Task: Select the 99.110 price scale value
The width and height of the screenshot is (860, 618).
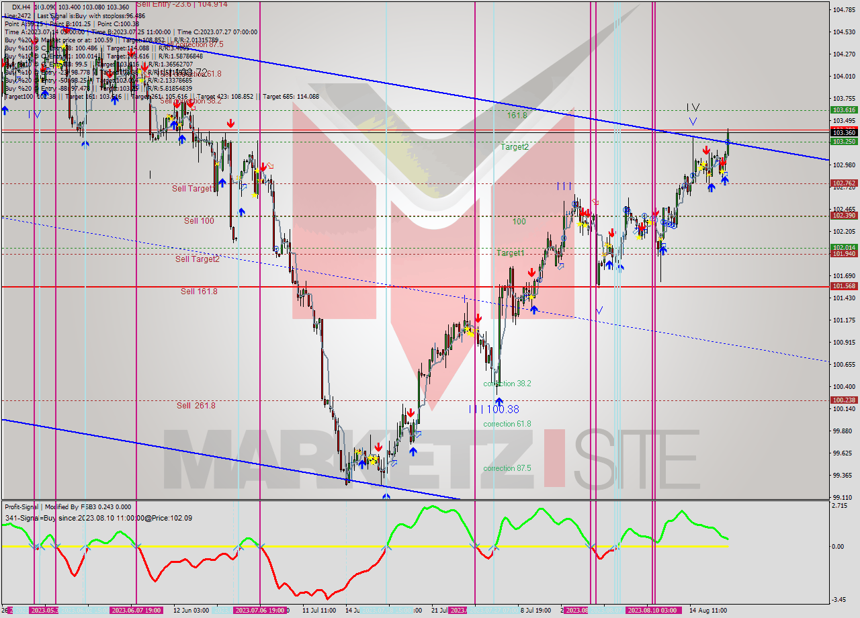Action: coord(844,498)
